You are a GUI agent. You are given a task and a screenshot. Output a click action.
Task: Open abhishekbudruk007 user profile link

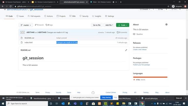(x=17, y=9)
